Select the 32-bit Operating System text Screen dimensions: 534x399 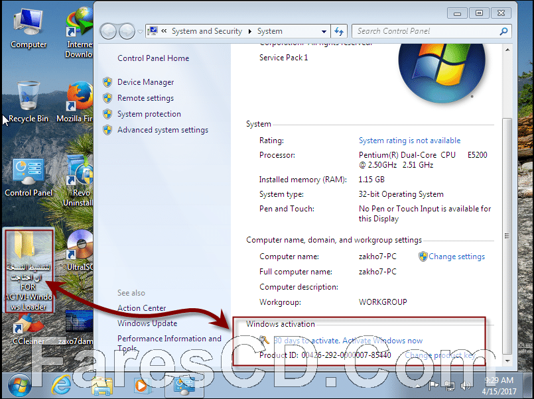click(x=401, y=194)
